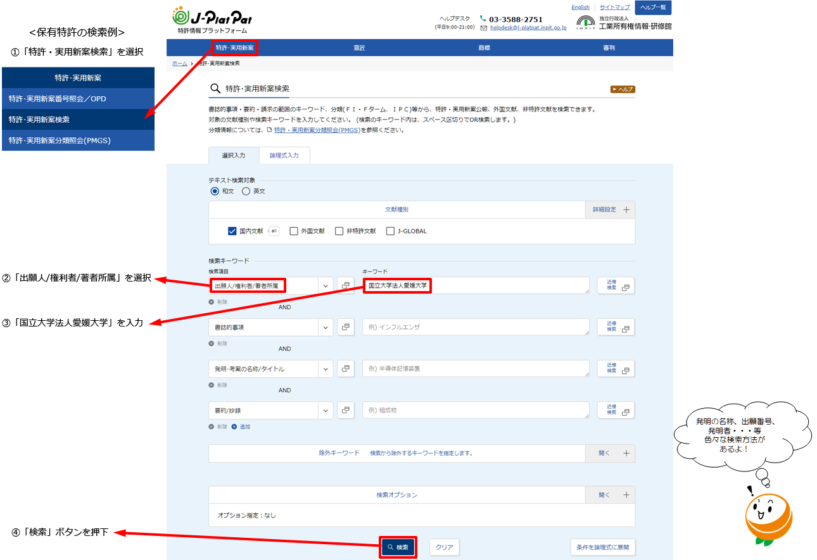The image size is (817, 560).
Task: Delete the 要約/抄録 search row
Action: [218, 426]
